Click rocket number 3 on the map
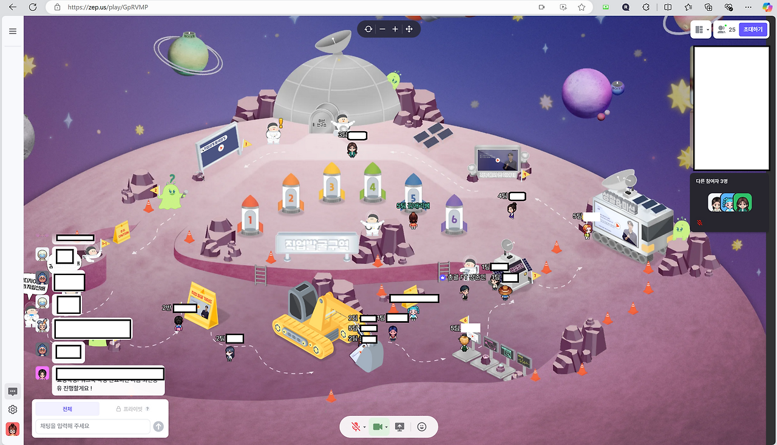The image size is (777, 445). [331, 183]
